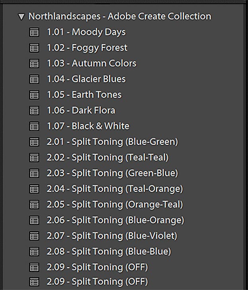Click the Northlandscapes - Adobe Create Collection title
The width and height of the screenshot is (248, 290).
pos(119,16)
